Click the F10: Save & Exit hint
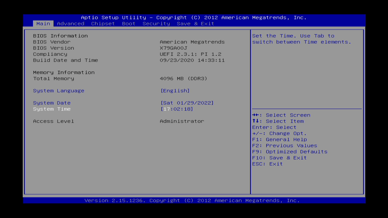 tap(279, 158)
